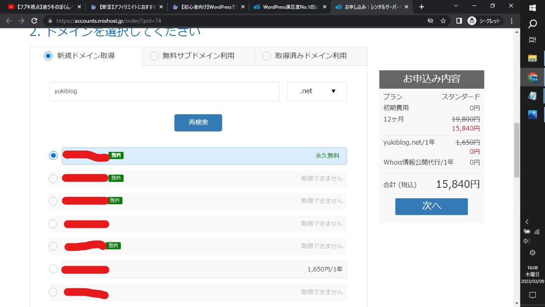This screenshot has width=545, height=307.
Task: Click the Chrome taskbar icon
Action: 533,77
